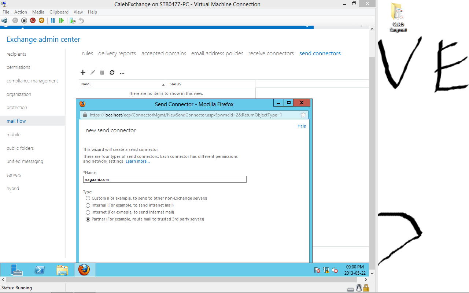This screenshot has width=469, height=293.
Task: Select the Partner connector type radio button
Action: coord(88,219)
